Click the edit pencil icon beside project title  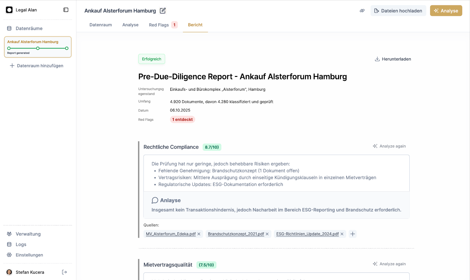[163, 11]
